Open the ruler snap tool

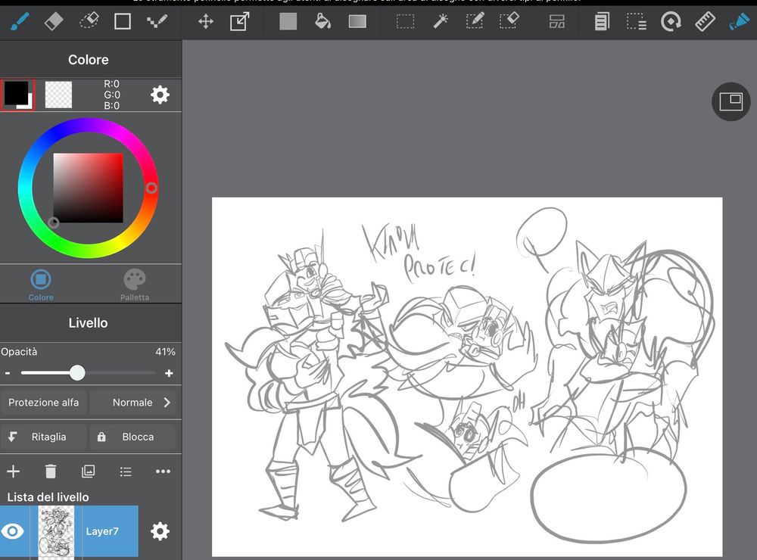705,21
